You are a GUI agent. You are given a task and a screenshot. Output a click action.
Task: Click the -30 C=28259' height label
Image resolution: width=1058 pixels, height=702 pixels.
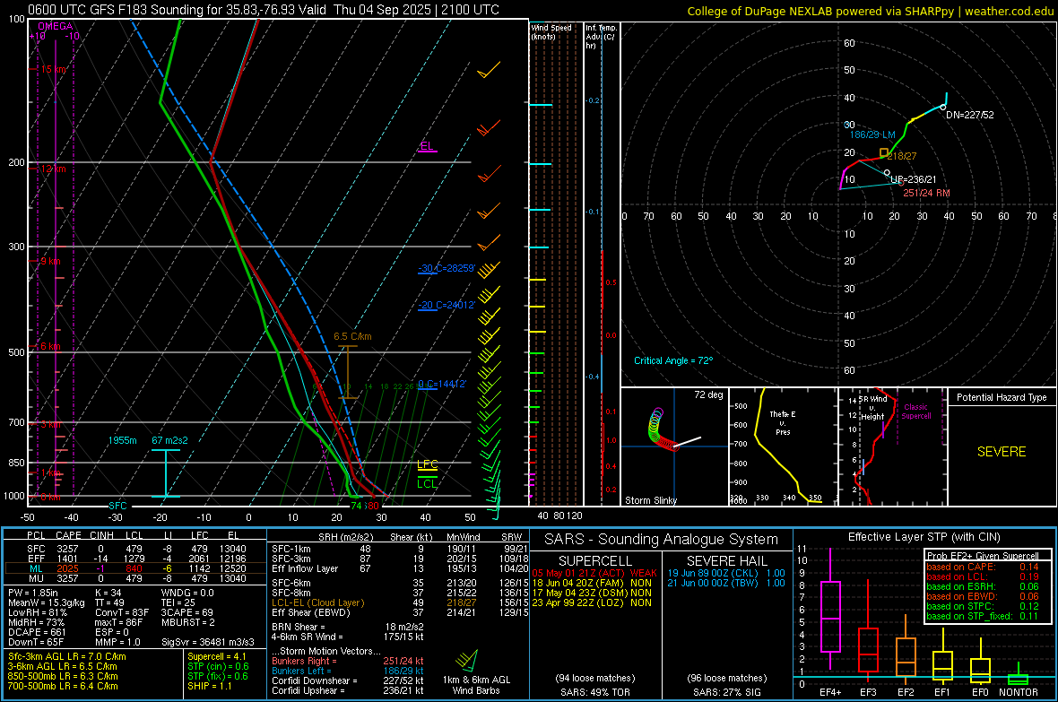tap(447, 268)
